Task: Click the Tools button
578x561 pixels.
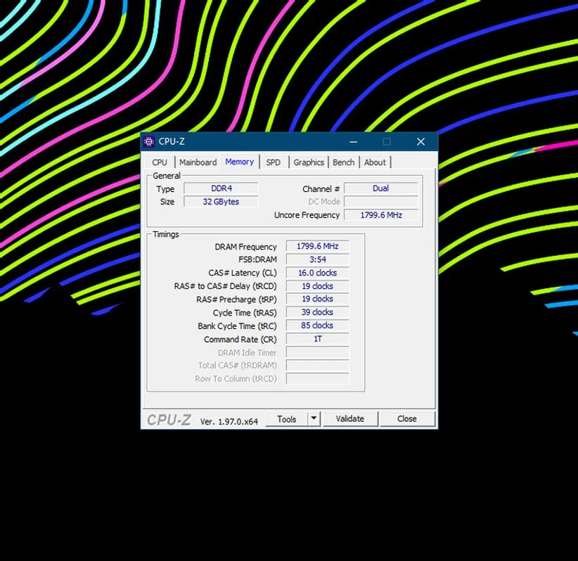Action: point(286,419)
